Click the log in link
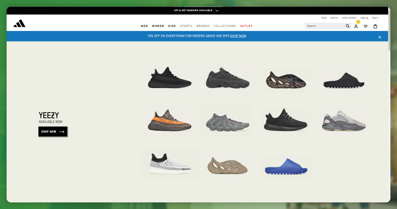 (375, 18)
